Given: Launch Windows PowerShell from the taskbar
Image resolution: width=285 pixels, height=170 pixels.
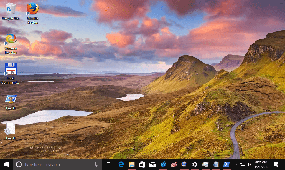Looking at the screenshot, I should (x=226, y=164).
